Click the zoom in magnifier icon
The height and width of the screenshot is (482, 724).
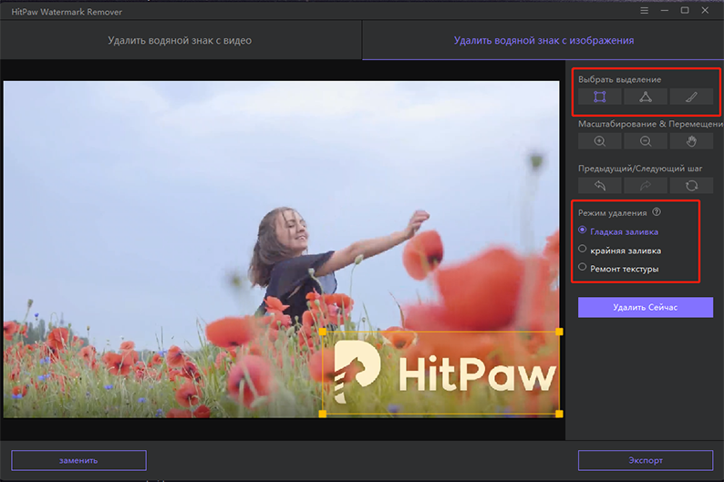coord(599,141)
